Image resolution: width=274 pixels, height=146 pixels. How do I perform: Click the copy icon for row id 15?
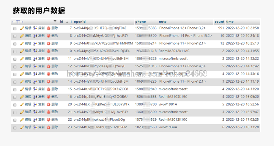pyautogui.click(x=35, y=89)
